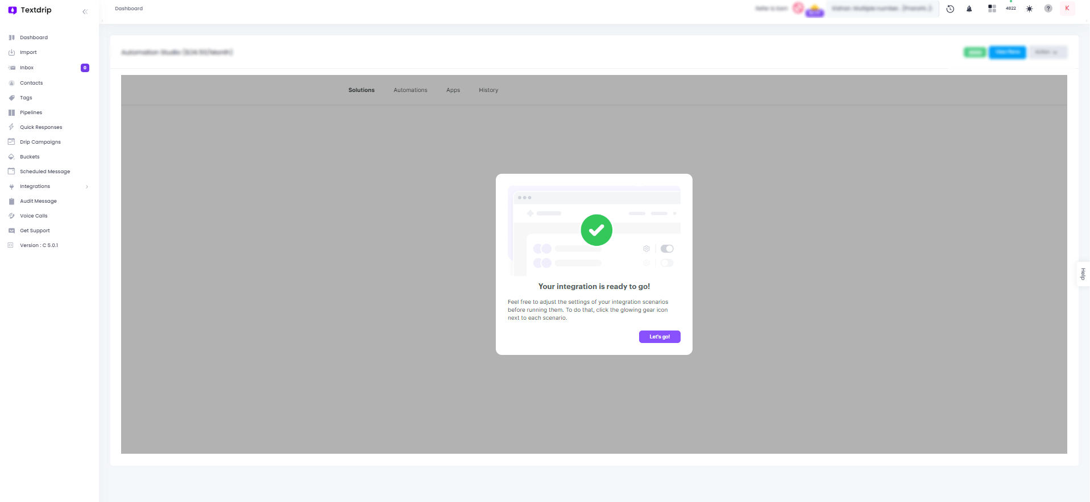Click the Import icon in the sidebar
This screenshot has width=1090, height=502.
tap(11, 52)
